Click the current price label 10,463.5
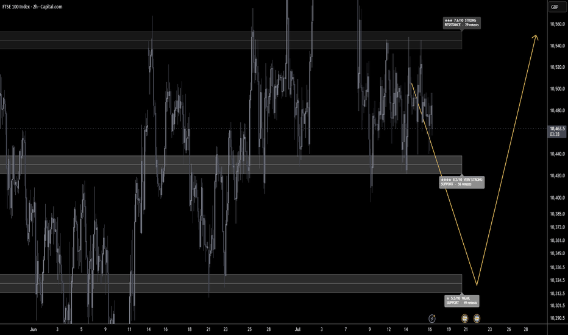The width and height of the screenshot is (568, 335). tap(557, 129)
